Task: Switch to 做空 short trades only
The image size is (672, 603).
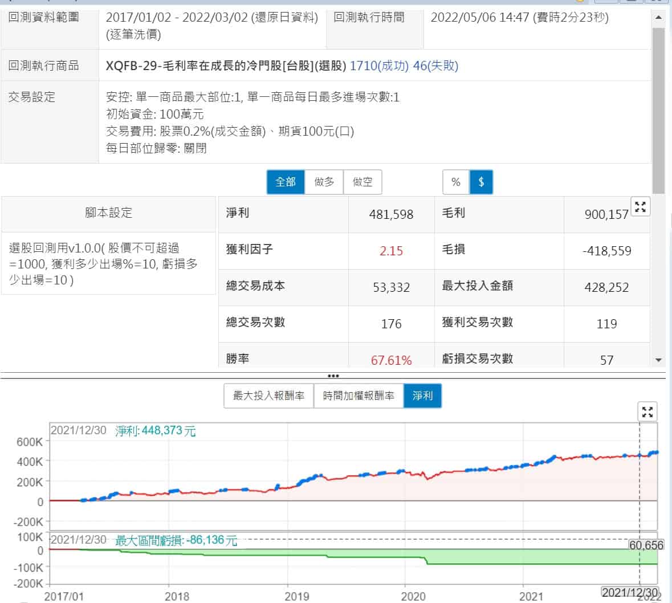Action: pos(363,182)
